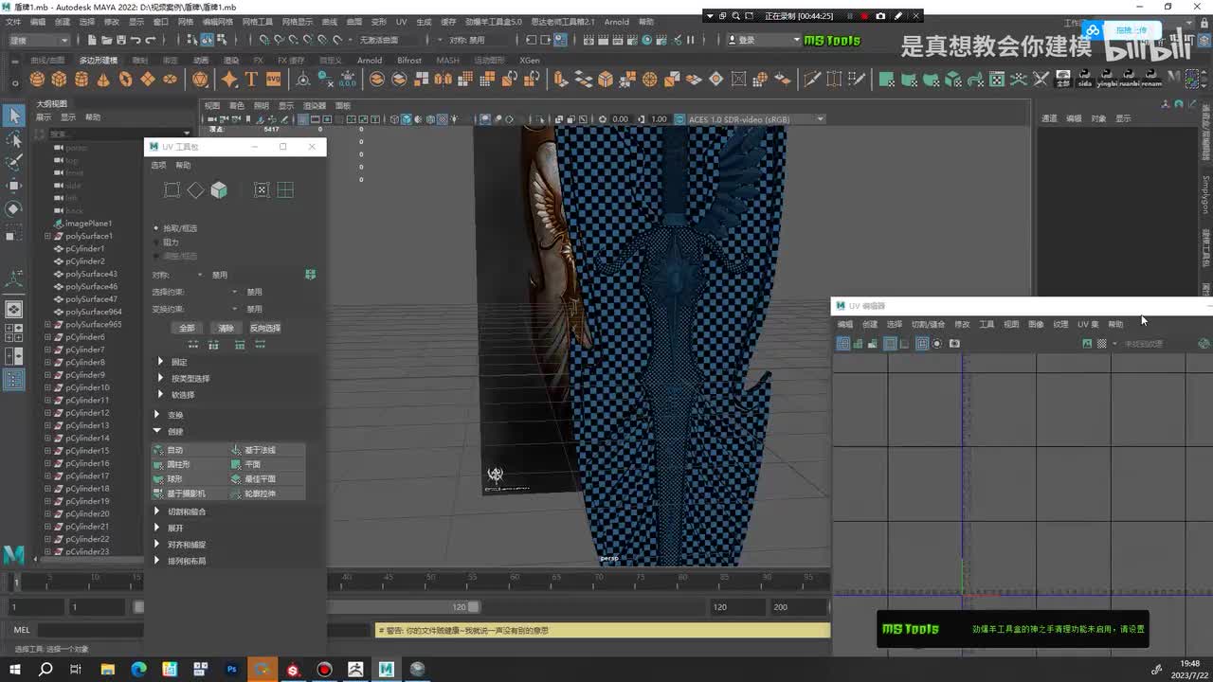The width and height of the screenshot is (1213, 682).
Task: Import SVG using the shelf icon
Action: [x=274, y=80]
